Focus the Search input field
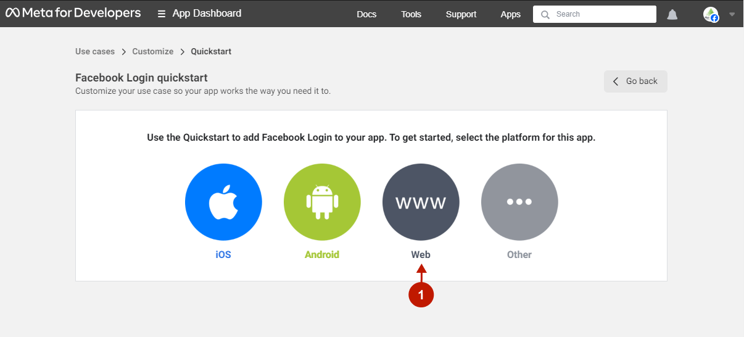This screenshot has width=744, height=337. coord(595,14)
